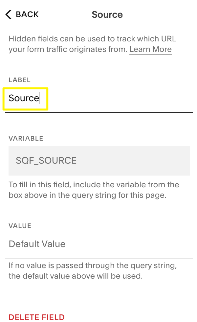
Task: Focus the Label field containing "Source"
Action: (98, 98)
